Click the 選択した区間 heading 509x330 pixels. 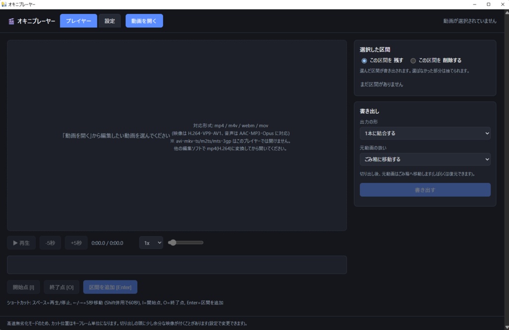pyautogui.click(x=375, y=50)
